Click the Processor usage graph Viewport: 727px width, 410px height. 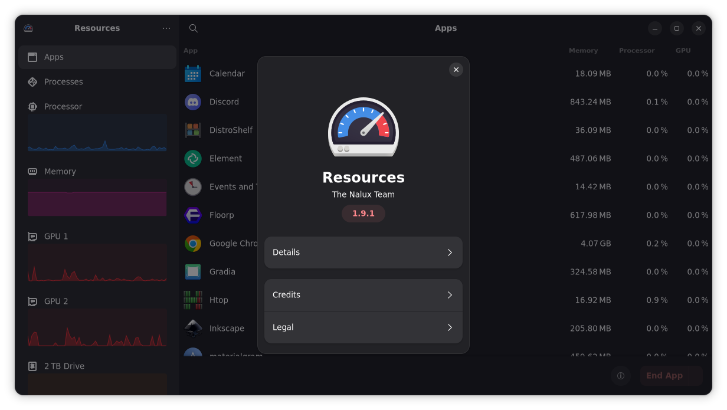click(x=97, y=133)
